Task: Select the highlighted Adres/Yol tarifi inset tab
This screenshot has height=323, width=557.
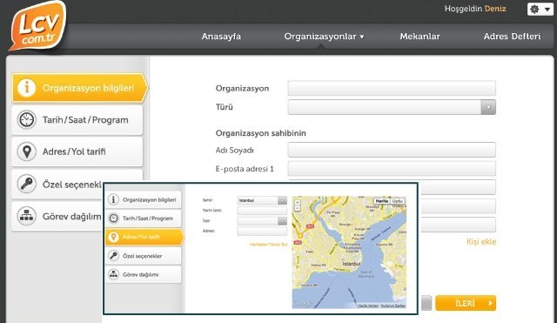Action: [144, 237]
